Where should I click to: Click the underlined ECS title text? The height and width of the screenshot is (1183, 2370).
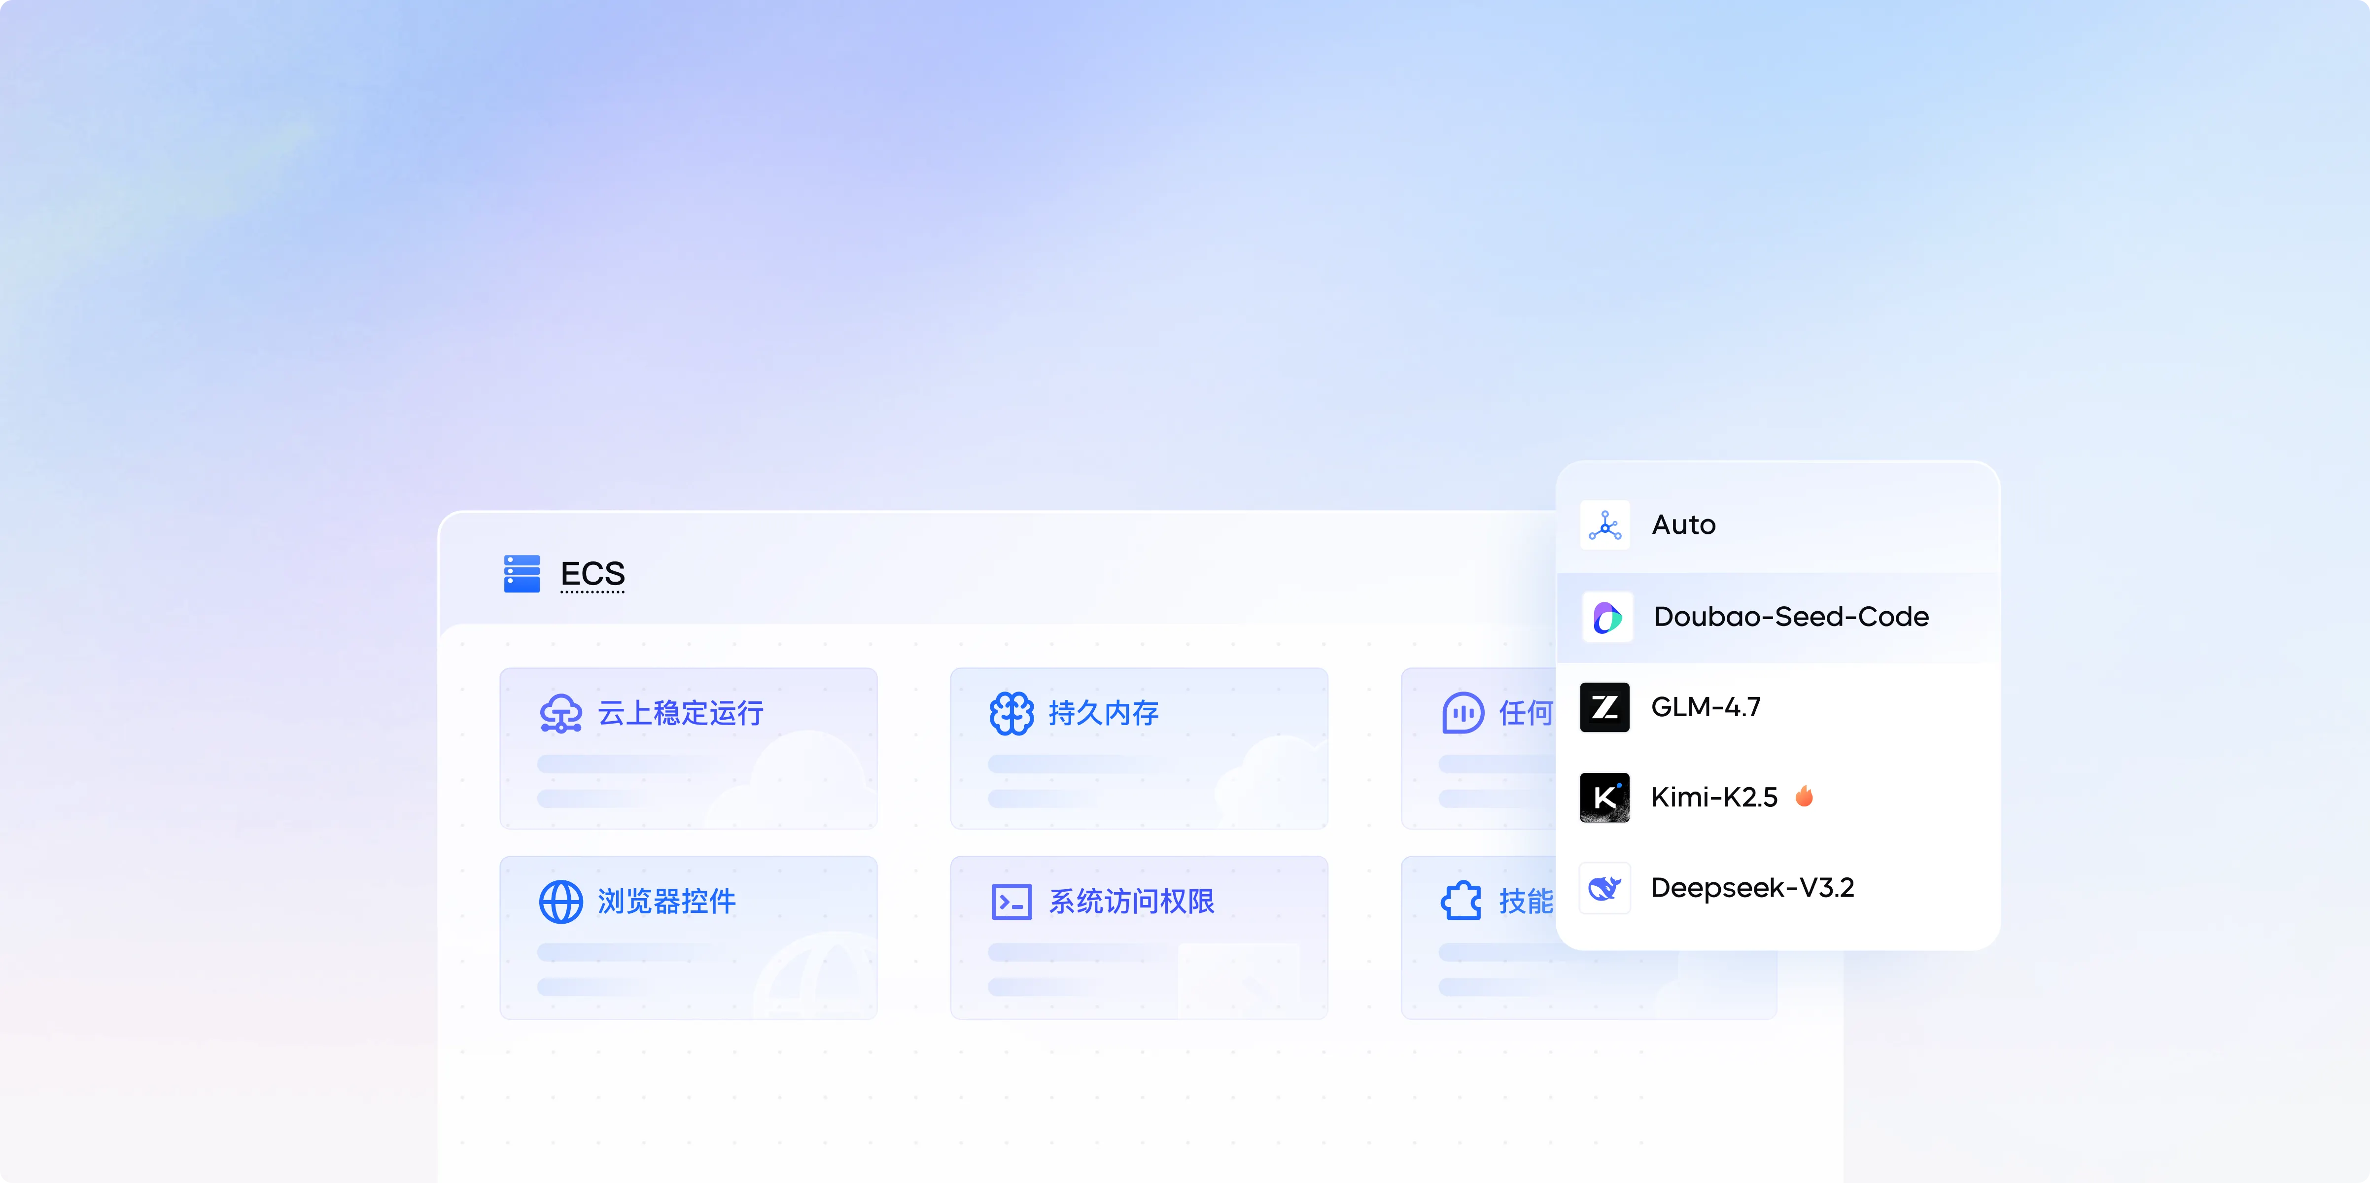coord(592,574)
